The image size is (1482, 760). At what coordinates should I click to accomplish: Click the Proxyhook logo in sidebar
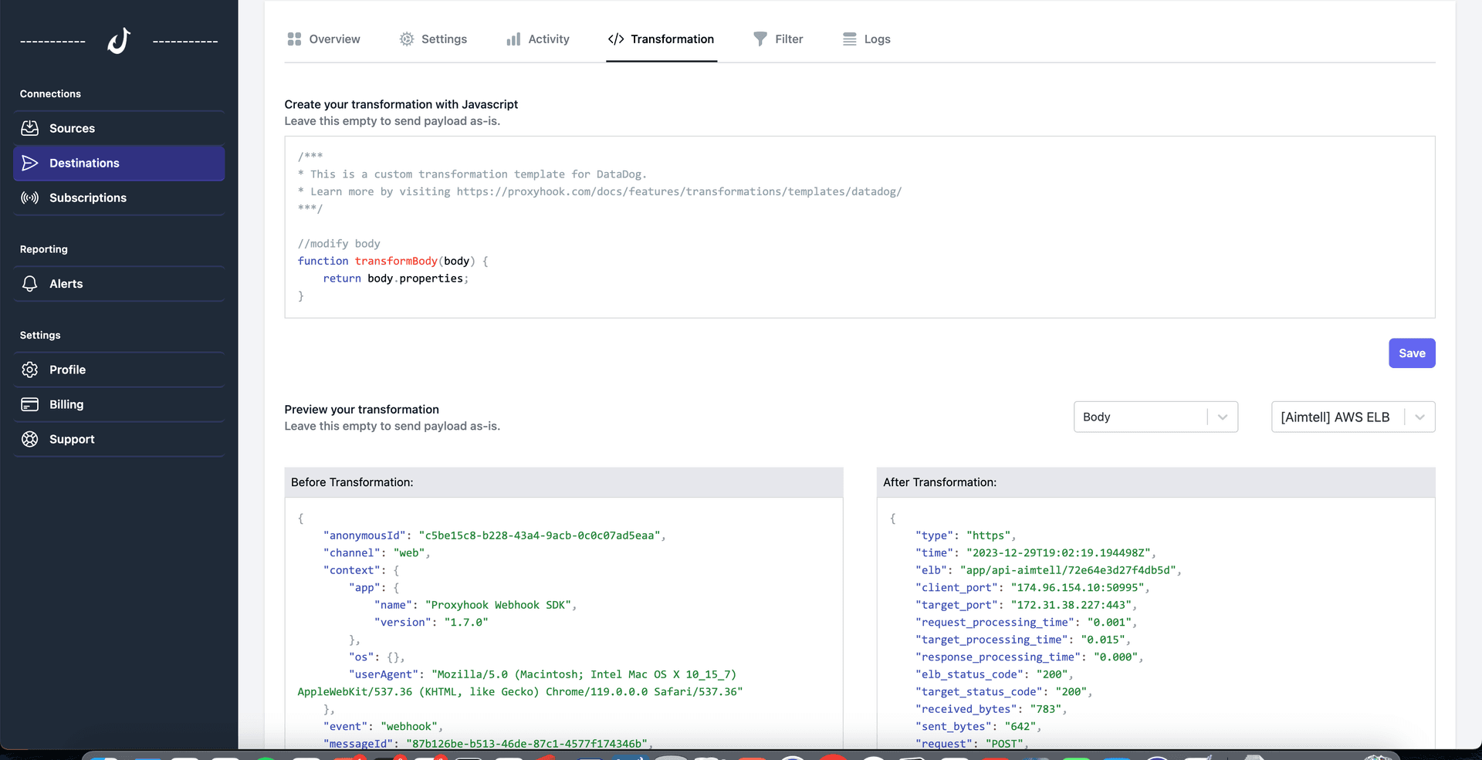pyautogui.click(x=119, y=41)
